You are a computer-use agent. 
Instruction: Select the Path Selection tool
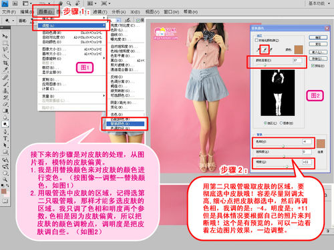tap(5, 145)
